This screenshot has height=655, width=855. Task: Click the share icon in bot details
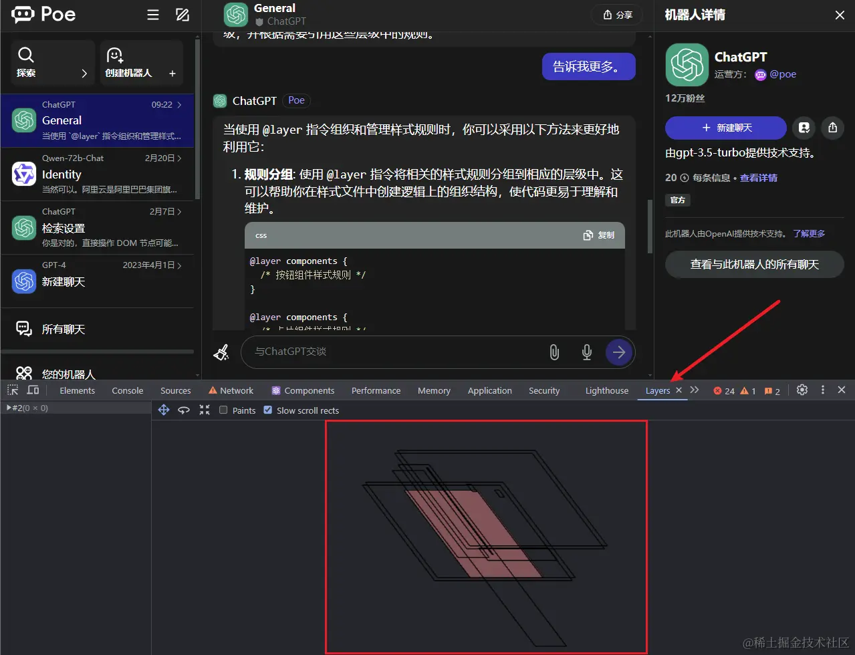pos(833,128)
